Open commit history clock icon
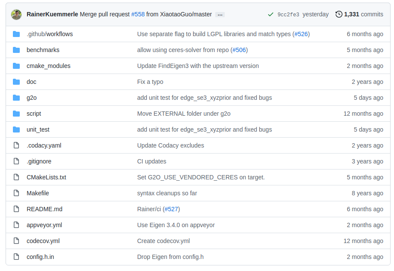Image resolution: width=394 pixels, height=271 pixels. pyautogui.click(x=339, y=14)
